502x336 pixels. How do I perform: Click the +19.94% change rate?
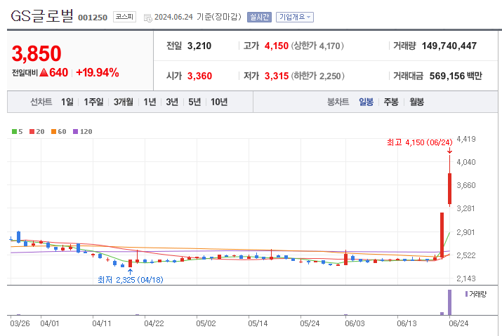pyautogui.click(x=98, y=73)
